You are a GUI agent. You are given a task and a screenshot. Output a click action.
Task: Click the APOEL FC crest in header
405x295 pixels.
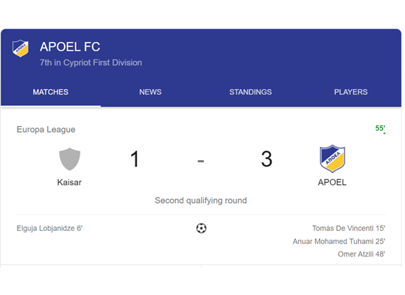pos(21,49)
